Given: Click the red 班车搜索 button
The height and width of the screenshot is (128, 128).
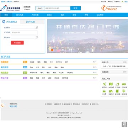Looking at the screenshot, I should pos(17,43).
